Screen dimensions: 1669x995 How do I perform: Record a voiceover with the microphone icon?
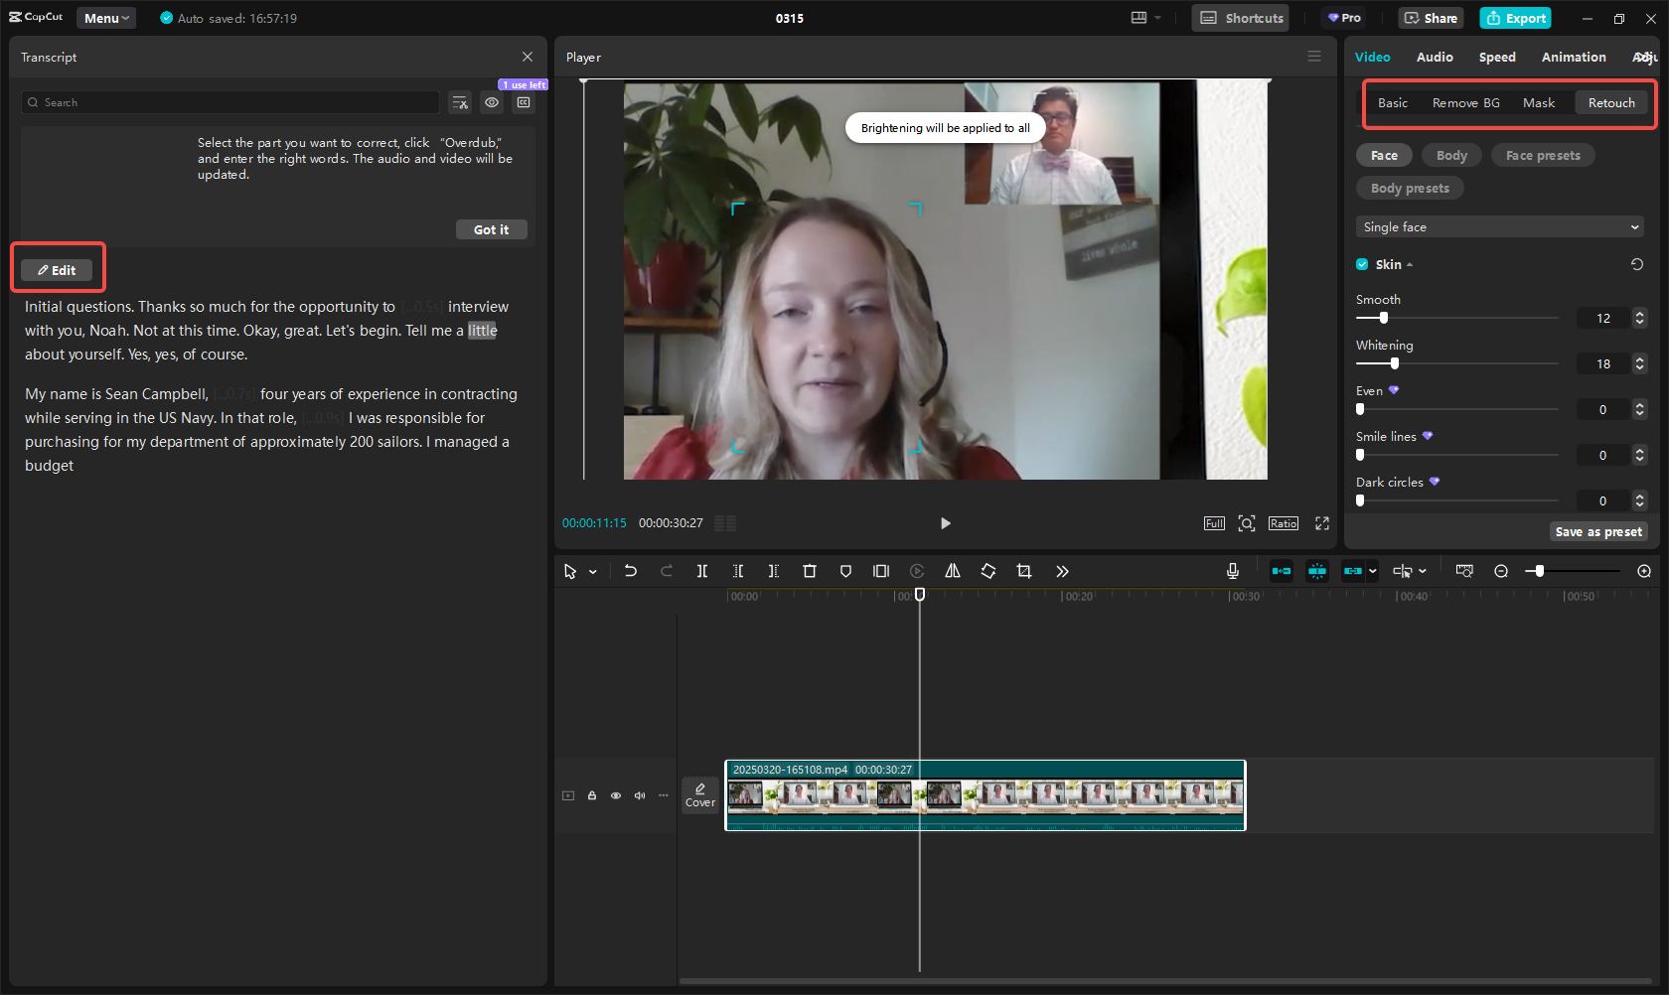point(1232,571)
